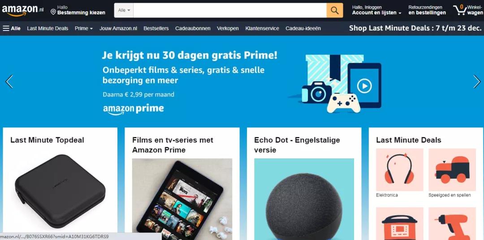Open Retourzendingen en bestellingen
Viewport: 484px width, 240px height.
(427, 10)
